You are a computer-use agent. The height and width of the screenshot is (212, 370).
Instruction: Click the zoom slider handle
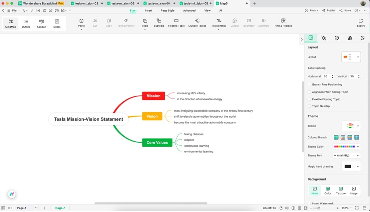tap(319, 208)
